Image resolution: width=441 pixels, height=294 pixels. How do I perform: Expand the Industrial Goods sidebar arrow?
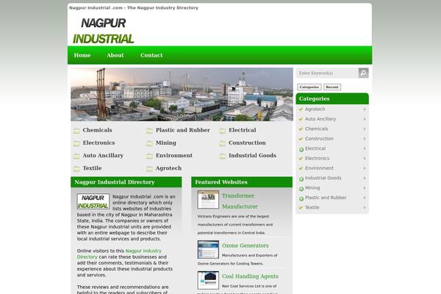[x=365, y=178]
